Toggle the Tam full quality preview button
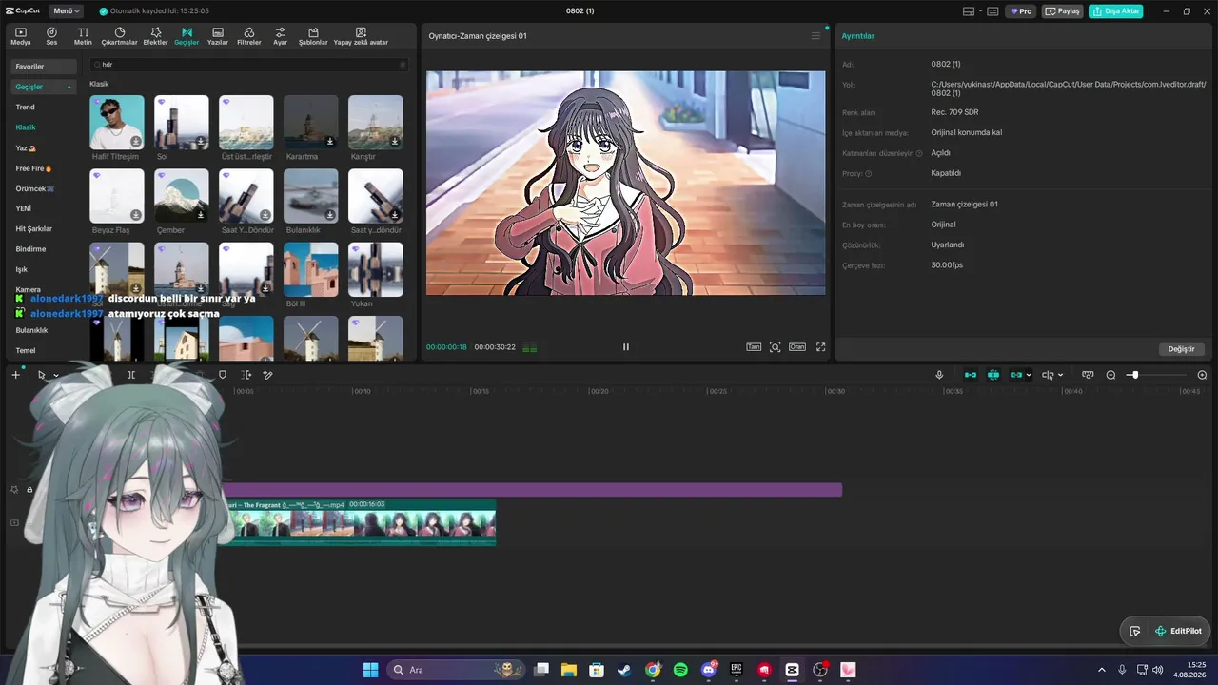 tap(754, 347)
